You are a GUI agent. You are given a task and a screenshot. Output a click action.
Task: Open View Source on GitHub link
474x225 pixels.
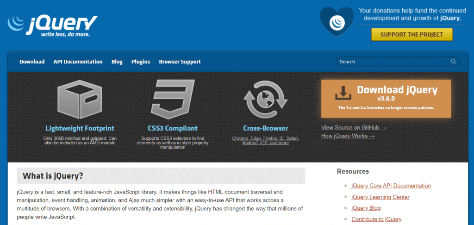click(354, 128)
